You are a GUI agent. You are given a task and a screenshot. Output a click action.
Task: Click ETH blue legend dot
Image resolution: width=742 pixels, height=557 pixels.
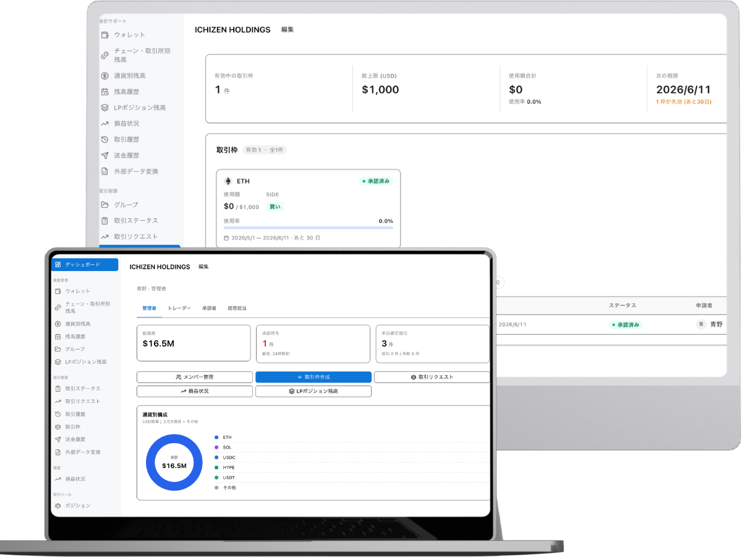[216, 438]
